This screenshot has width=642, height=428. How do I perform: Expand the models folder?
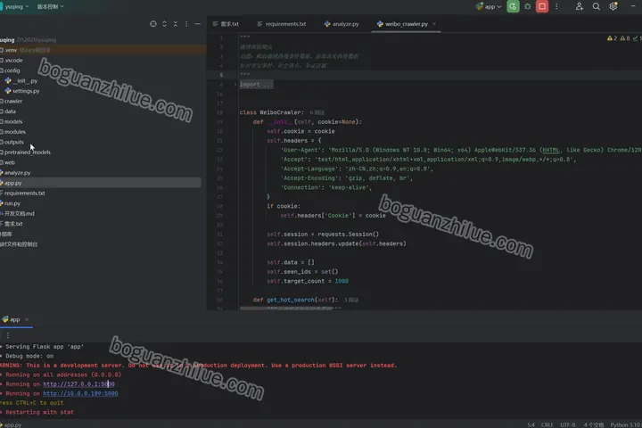pyautogui.click(x=12, y=121)
